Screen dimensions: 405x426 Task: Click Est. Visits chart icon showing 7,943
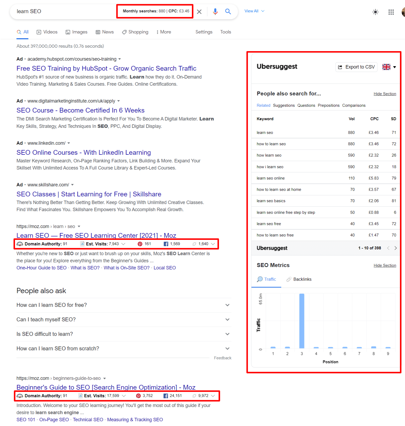pyautogui.click(x=82, y=244)
